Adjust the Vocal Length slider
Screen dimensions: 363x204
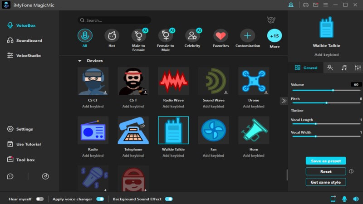tap(326, 124)
